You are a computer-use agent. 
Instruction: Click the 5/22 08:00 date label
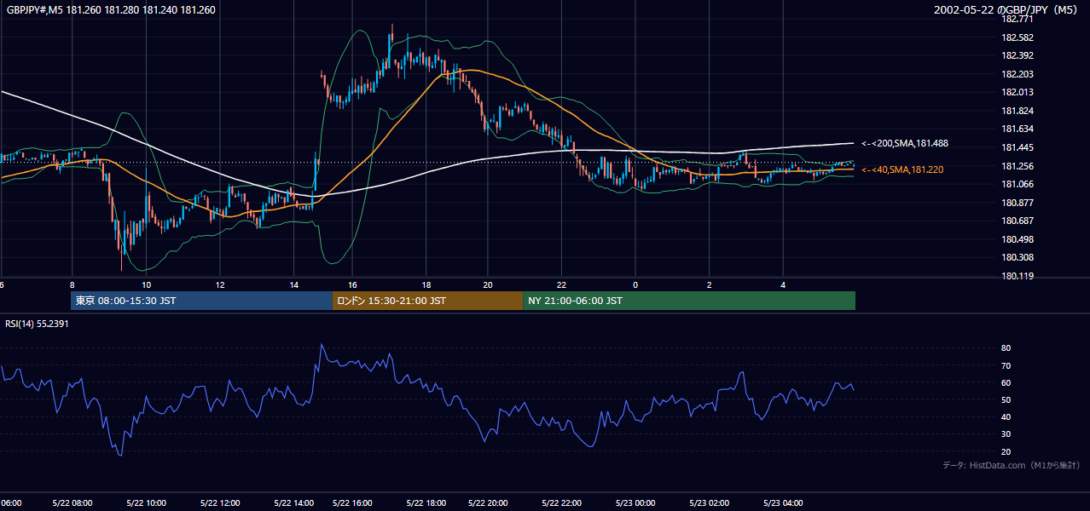(72, 503)
